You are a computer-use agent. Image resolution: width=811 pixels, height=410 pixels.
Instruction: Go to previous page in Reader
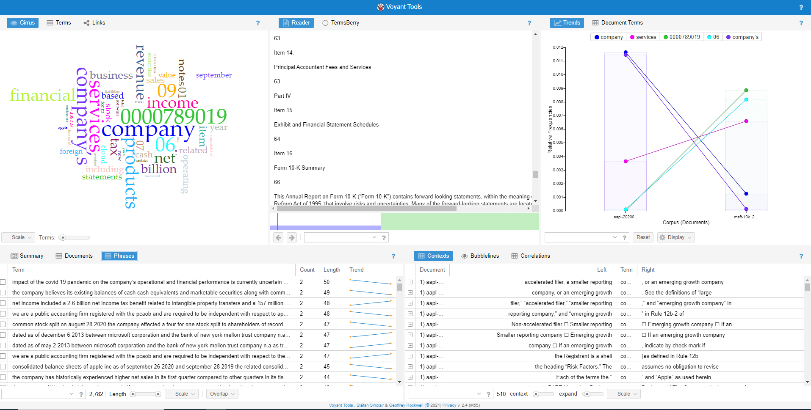(x=278, y=238)
